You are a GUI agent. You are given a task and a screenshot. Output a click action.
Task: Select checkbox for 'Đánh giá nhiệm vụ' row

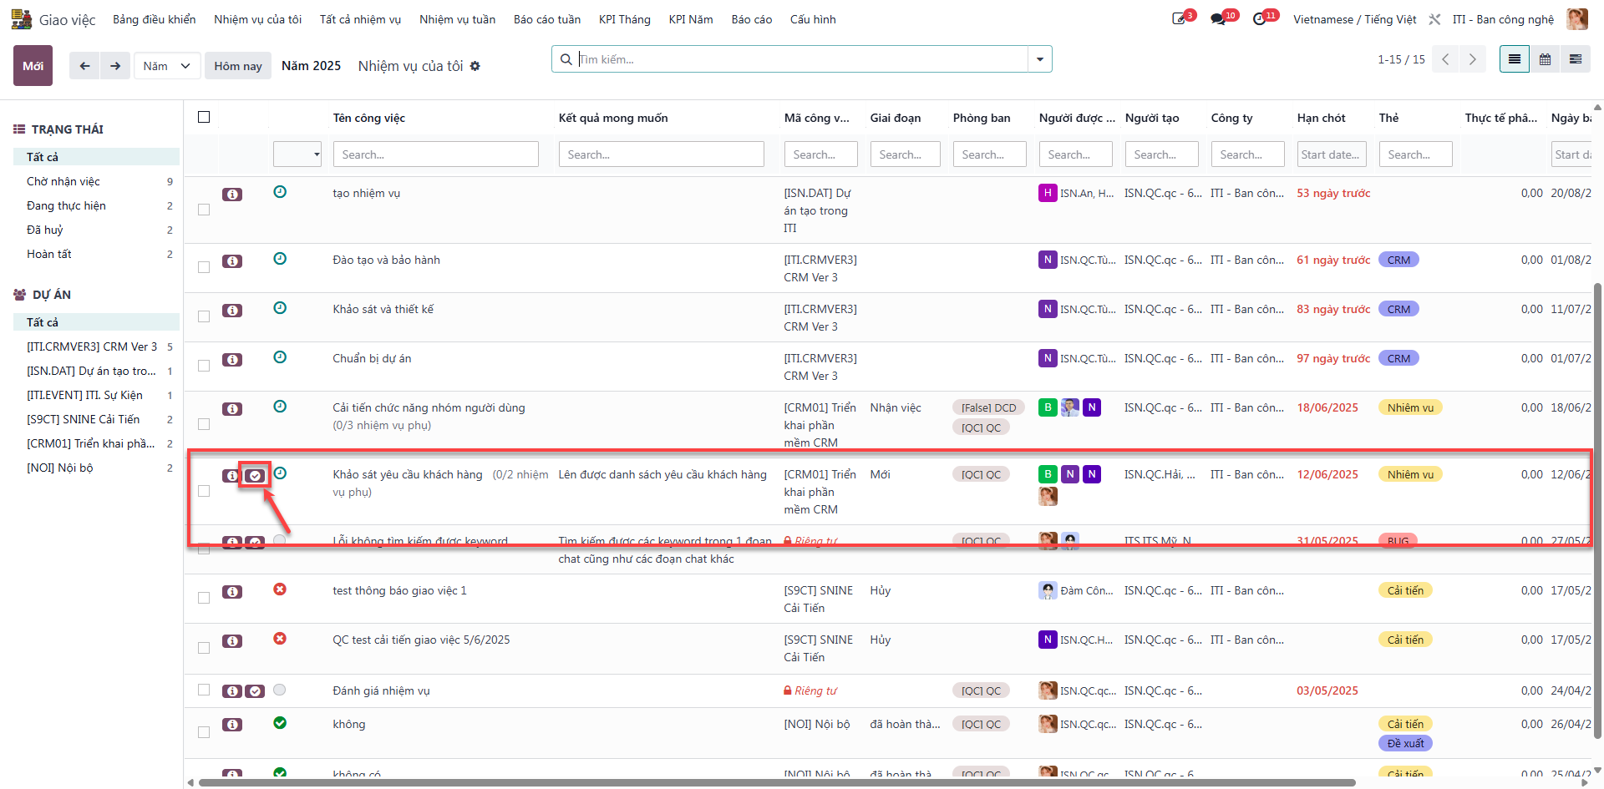click(204, 690)
